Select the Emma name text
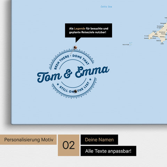167x167 pixels. [92, 72]
